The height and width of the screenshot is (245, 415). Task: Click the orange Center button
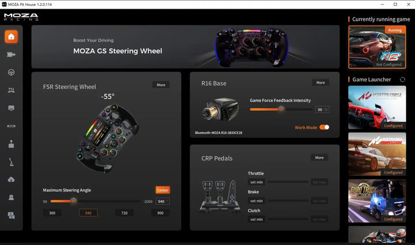(x=163, y=190)
